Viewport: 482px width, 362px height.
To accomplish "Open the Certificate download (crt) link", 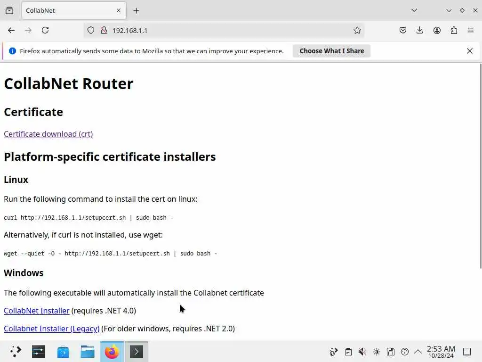I will (x=48, y=134).
